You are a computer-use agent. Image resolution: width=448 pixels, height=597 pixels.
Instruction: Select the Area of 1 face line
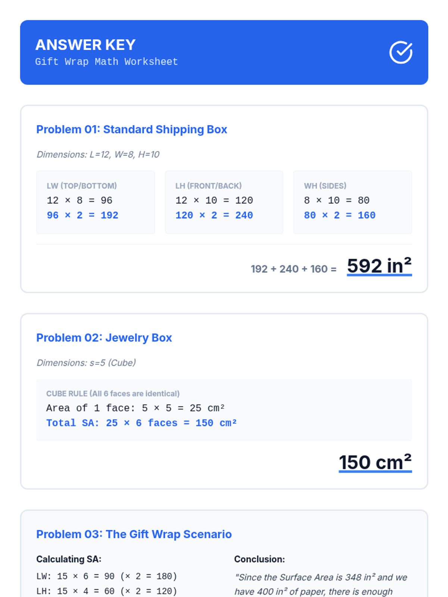coord(135,408)
